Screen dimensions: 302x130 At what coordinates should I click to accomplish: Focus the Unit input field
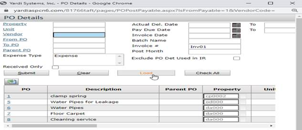[79, 30]
